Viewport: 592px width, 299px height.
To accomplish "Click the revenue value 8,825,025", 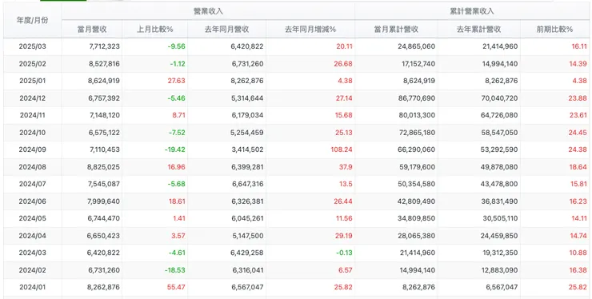I will [x=103, y=167].
